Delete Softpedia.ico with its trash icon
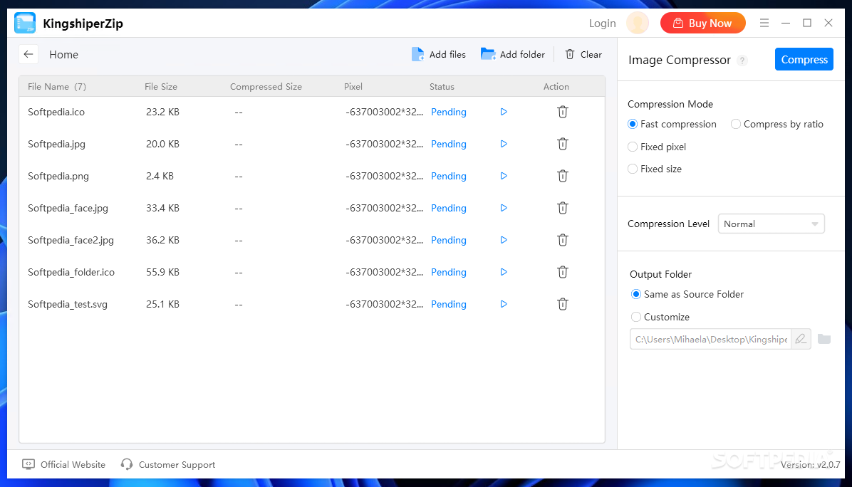Image resolution: width=852 pixels, height=487 pixels. tap(562, 112)
